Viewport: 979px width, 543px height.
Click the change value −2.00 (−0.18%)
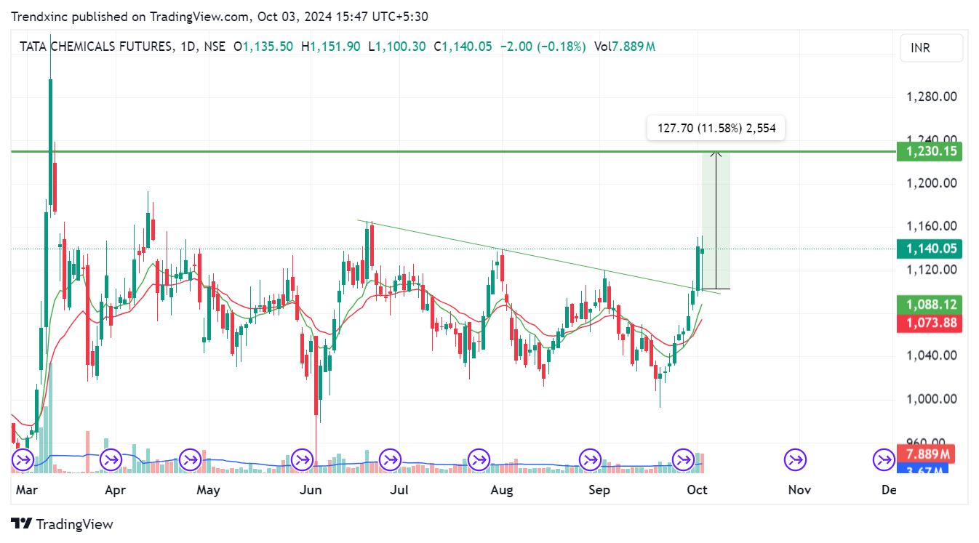click(x=543, y=47)
